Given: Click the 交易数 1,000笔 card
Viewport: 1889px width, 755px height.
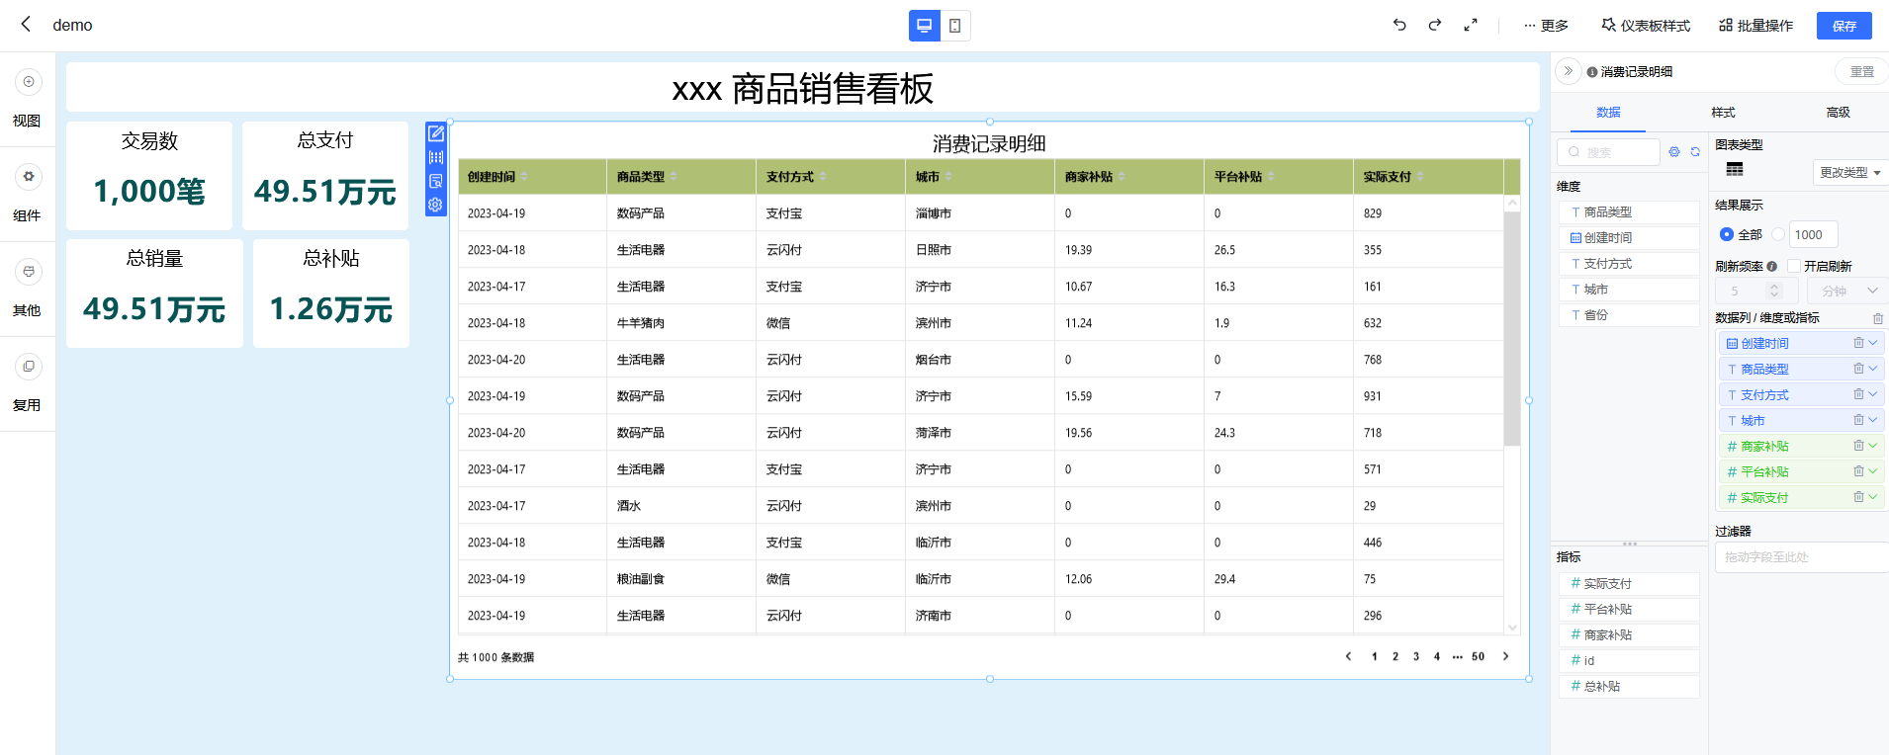Looking at the screenshot, I should point(149,176).
